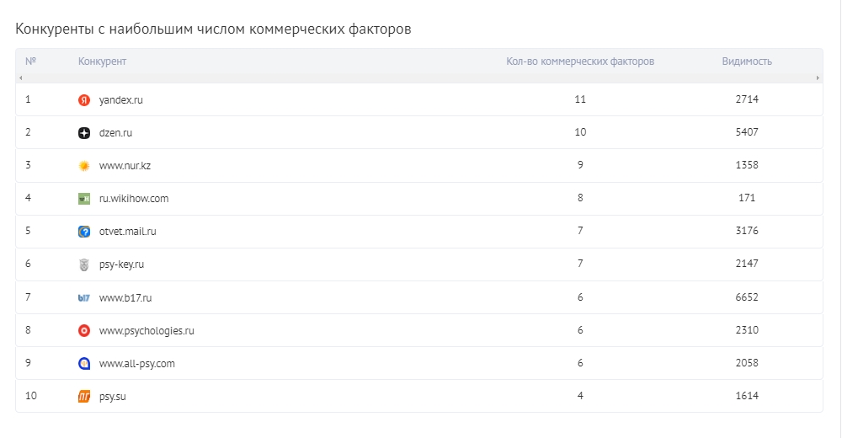The width and height of the screenshot is (842, 438).
Task: Select visibility value 2058 for www.all-psy.com
Action: tap(747, 363)
